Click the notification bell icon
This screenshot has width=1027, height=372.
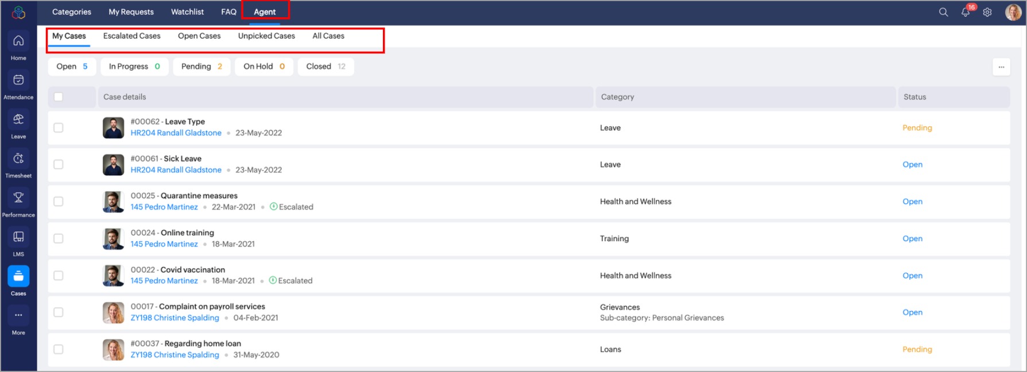pyautogui.click(x=966, y=12)
